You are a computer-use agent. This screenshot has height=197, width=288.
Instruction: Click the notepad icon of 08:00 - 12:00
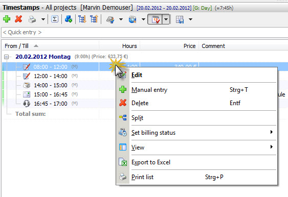pos(27,67)
